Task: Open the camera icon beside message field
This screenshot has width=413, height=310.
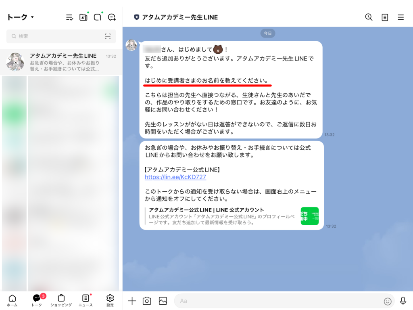Action: [147, 301]
